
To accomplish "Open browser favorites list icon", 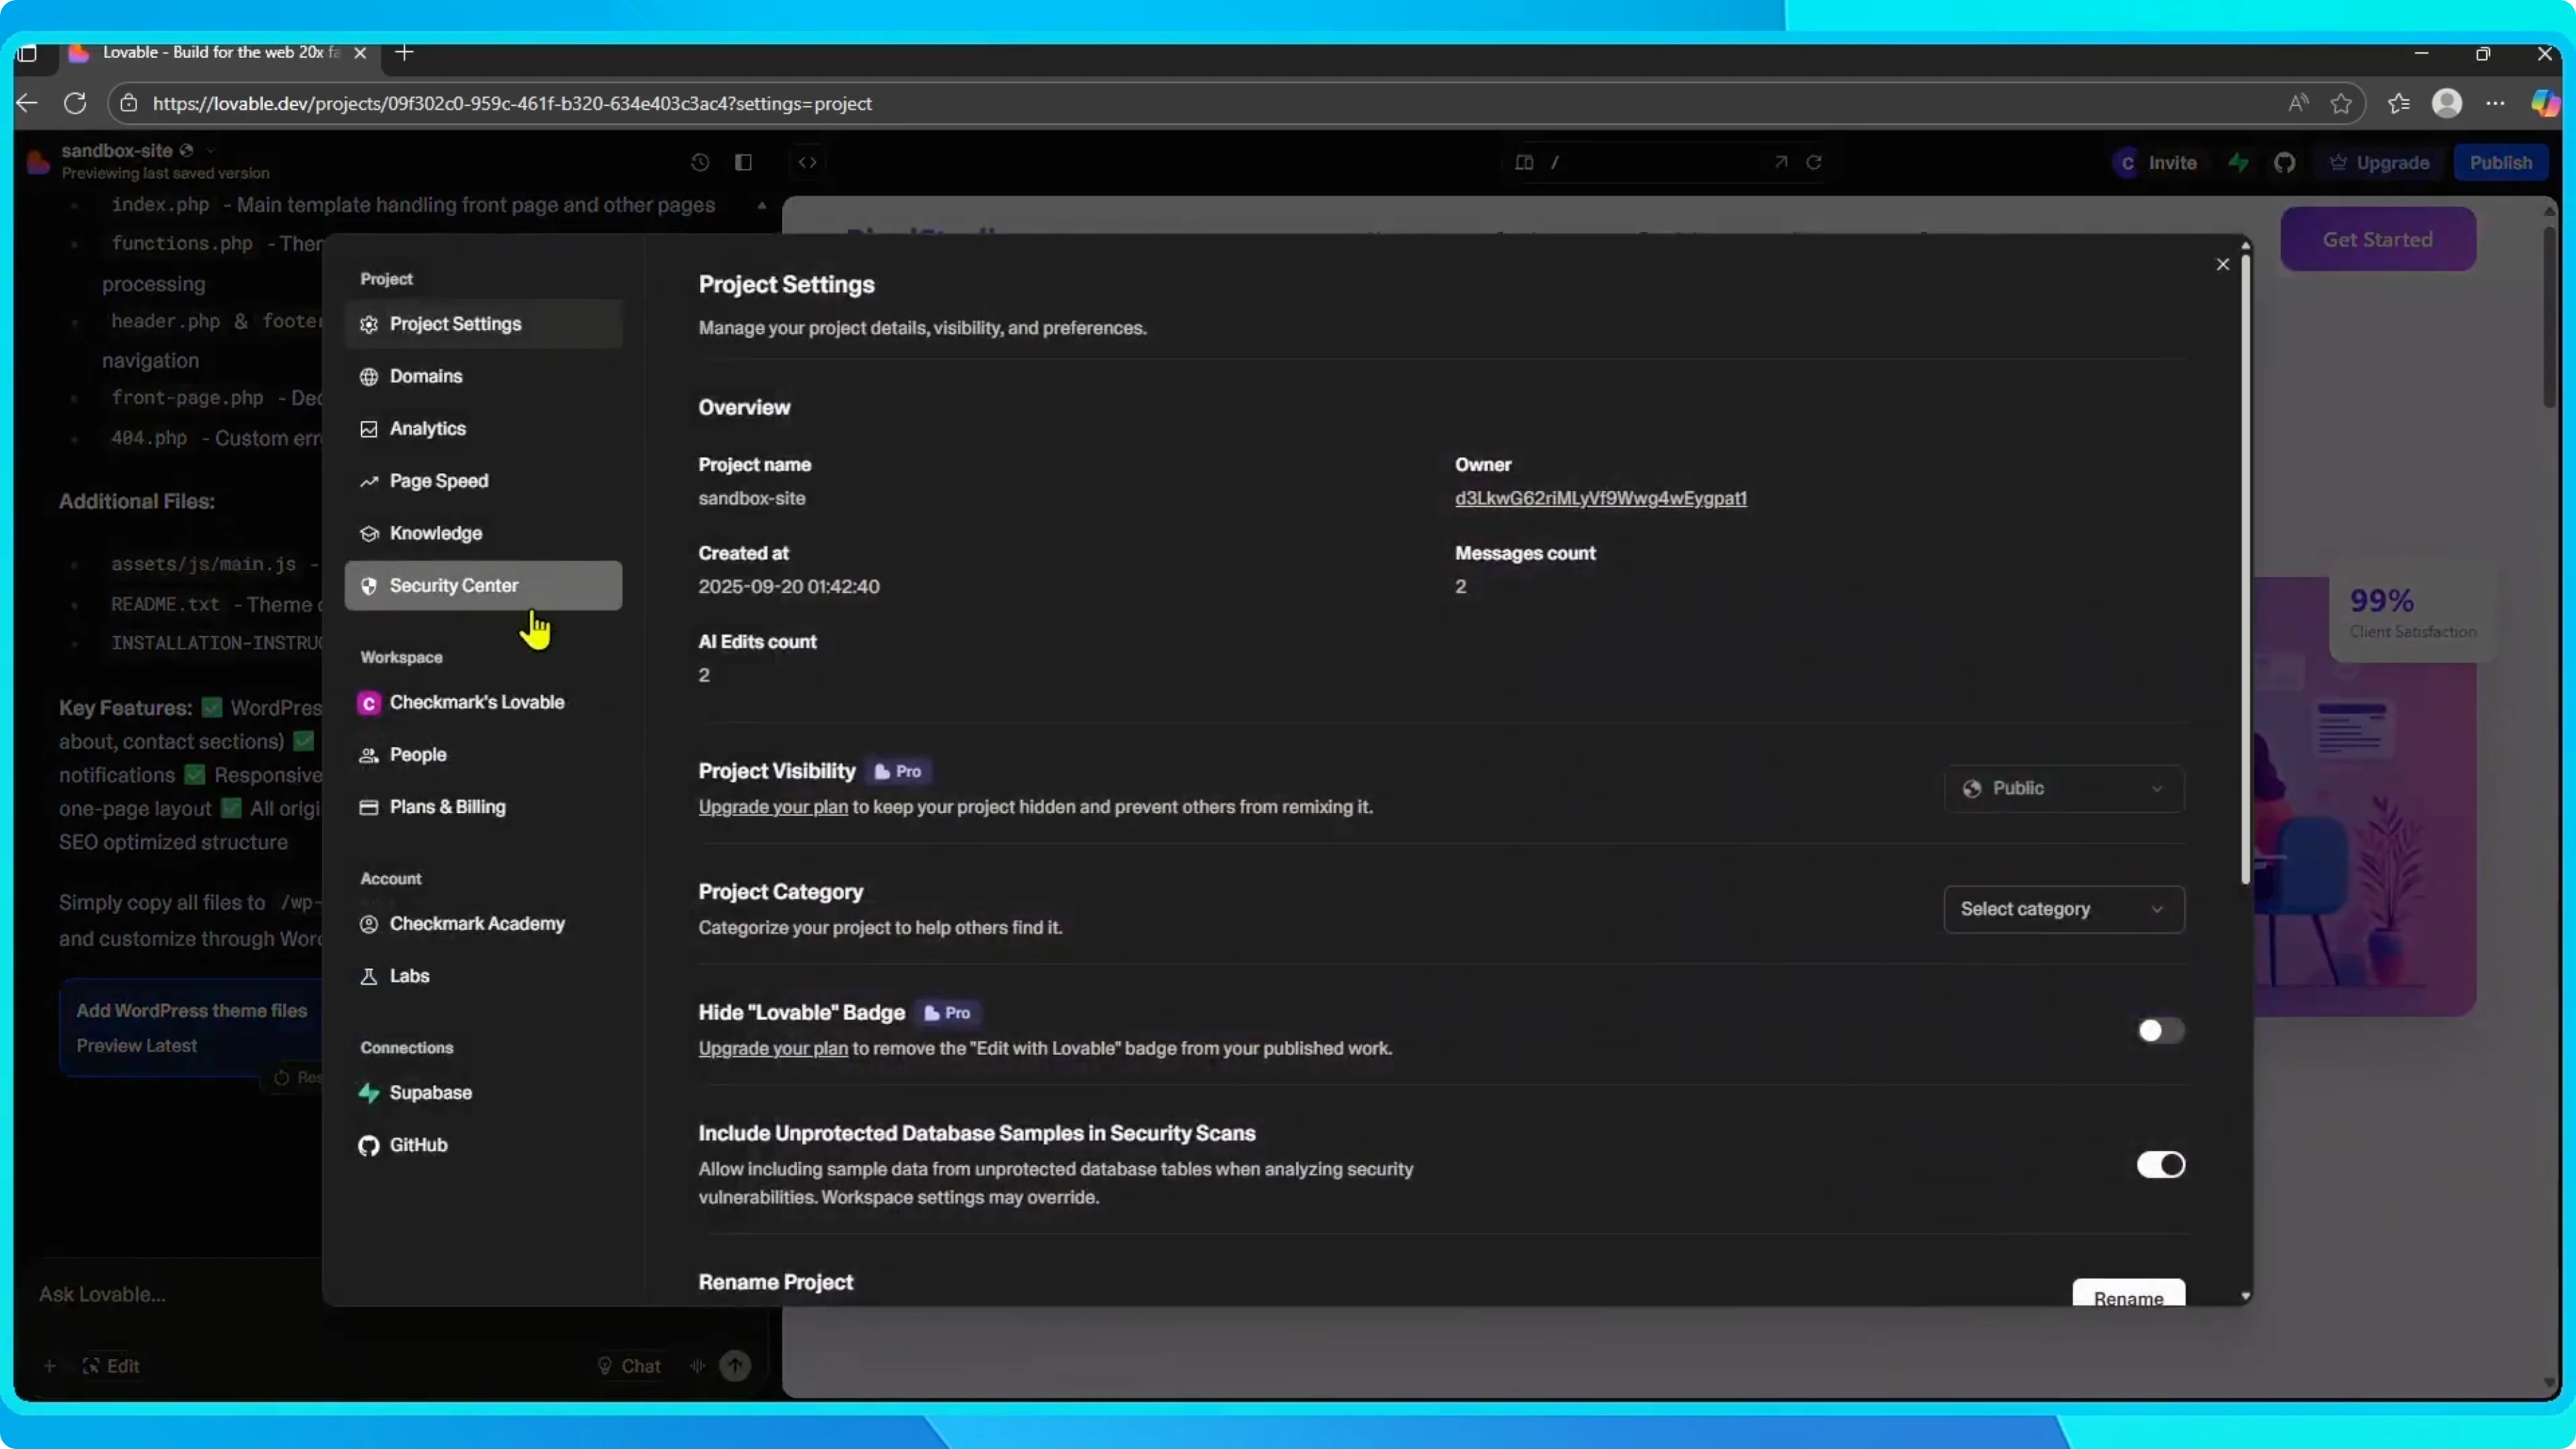I will point(2398,103).
